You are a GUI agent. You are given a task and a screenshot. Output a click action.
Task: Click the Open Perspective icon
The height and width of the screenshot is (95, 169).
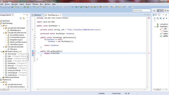coord(154,11)
